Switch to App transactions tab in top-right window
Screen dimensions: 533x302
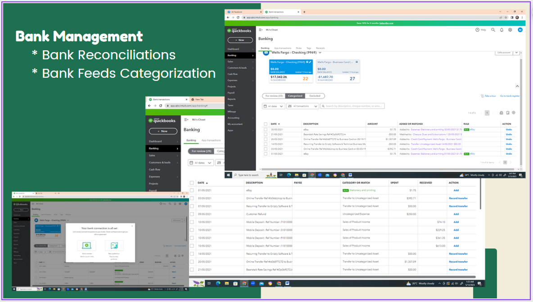(282, 48)
